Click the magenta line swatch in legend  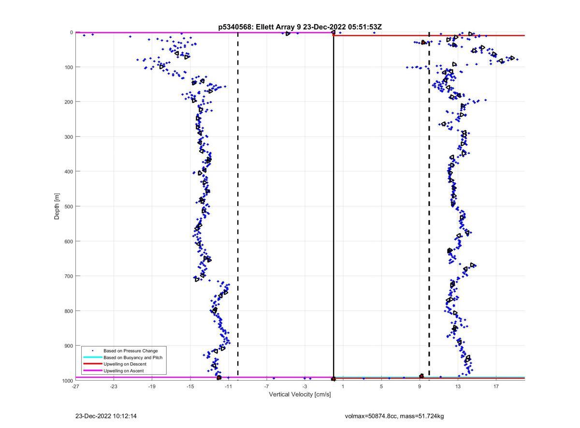[92, 371]
